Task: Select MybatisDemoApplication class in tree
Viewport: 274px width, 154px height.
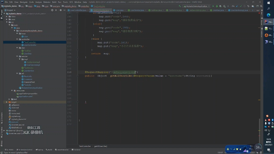Action: pos(32,88)
